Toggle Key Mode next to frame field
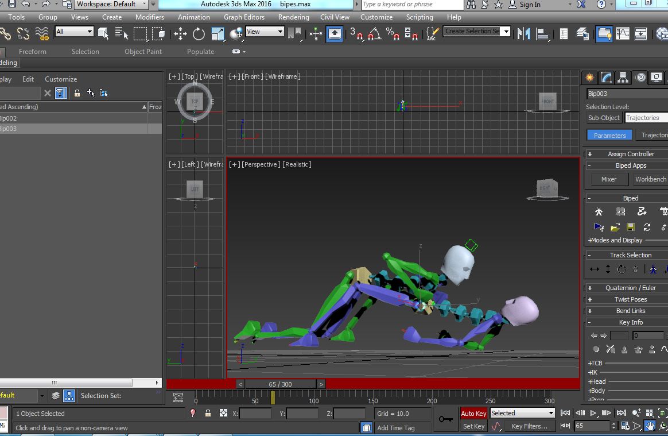Image resolution: width=668 pixels, height=436 pixels. coord(565,426)
